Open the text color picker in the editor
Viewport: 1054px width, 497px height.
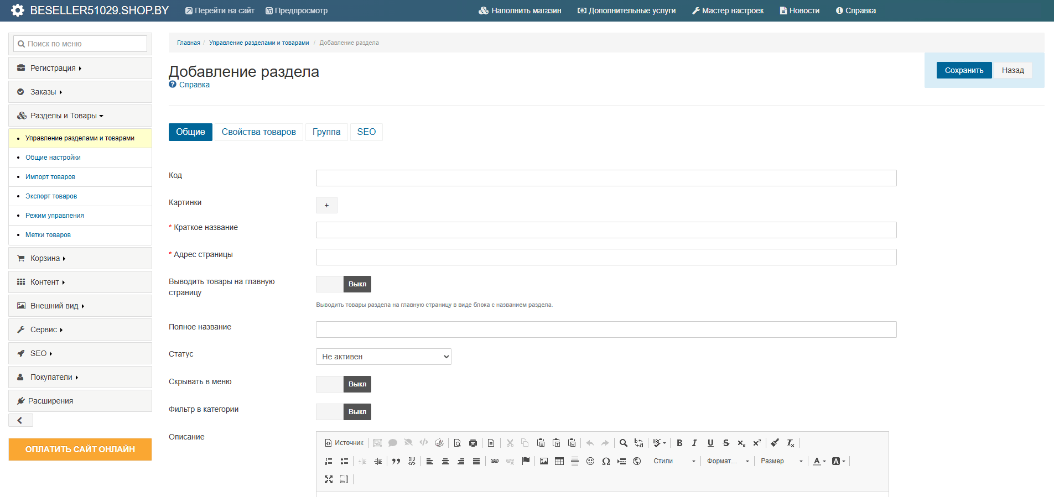point(819,461)
